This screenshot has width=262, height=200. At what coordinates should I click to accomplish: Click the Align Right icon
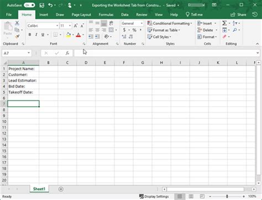(x=104, y=30)
